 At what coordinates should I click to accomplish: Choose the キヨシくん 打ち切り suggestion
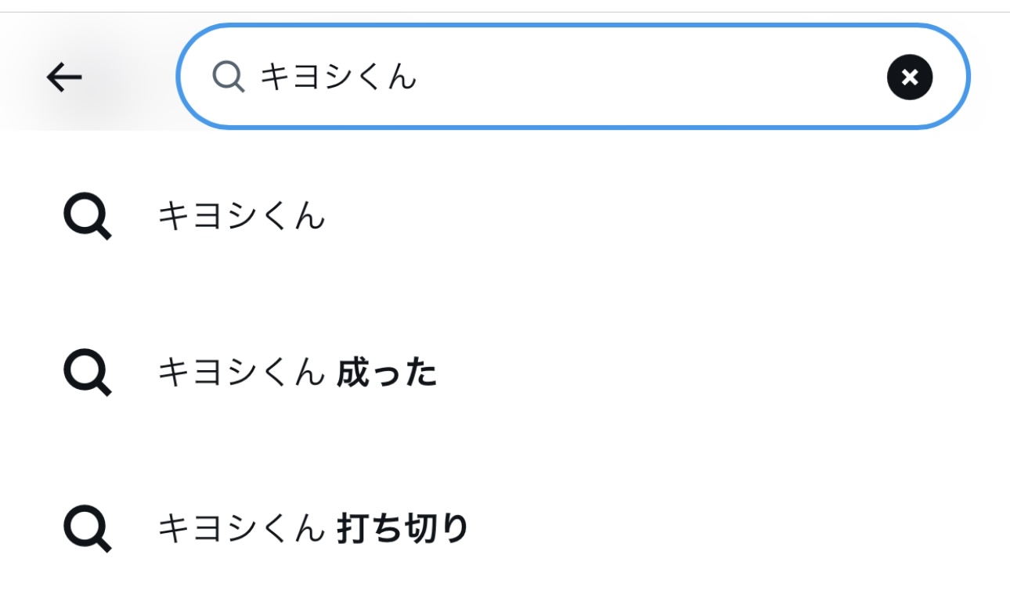tap(313, 529)
